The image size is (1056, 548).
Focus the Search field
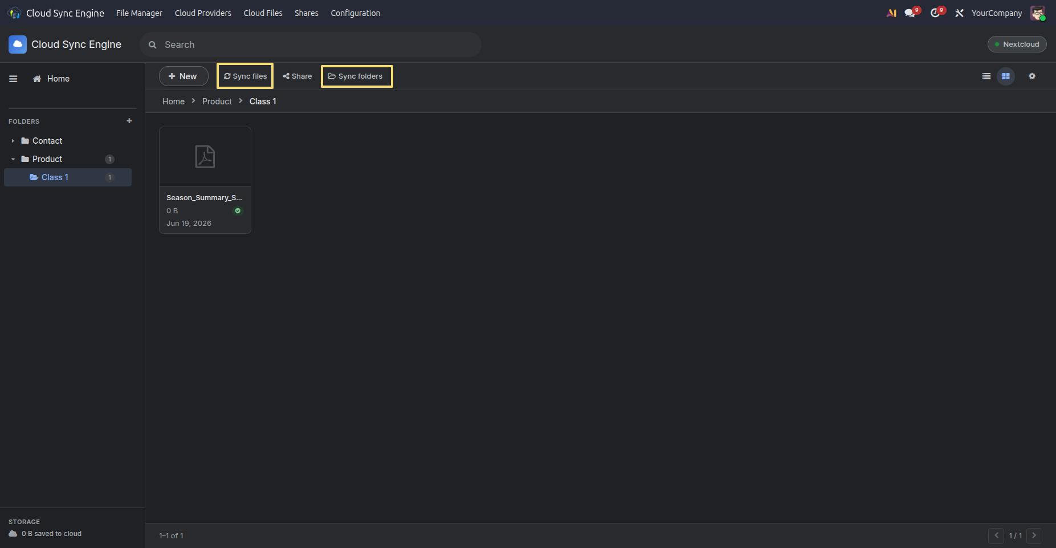(x=311, y=44)
